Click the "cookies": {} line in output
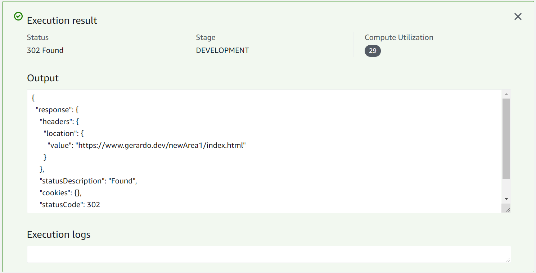 click(63, 193)
